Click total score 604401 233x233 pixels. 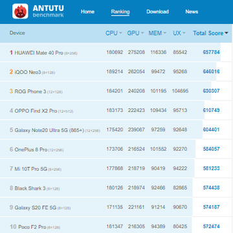coord(211,129)
